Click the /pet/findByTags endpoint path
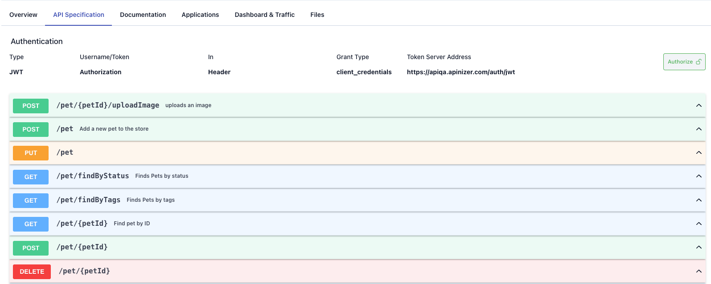 point(88,200)
